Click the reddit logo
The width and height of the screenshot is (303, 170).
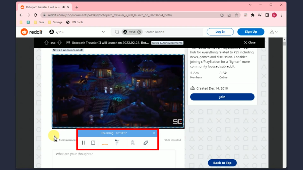click(x=31, y=32)
